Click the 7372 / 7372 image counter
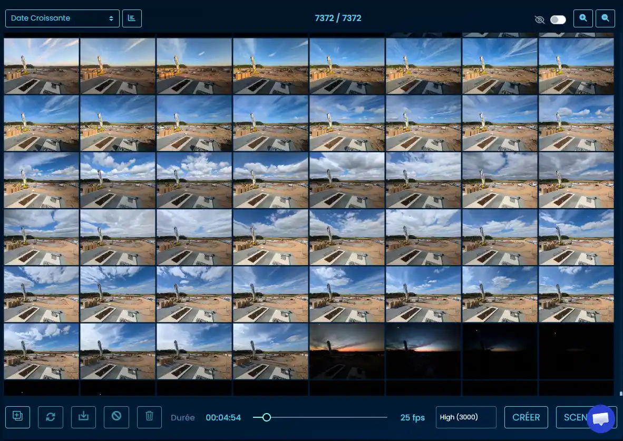 (338, 18)
